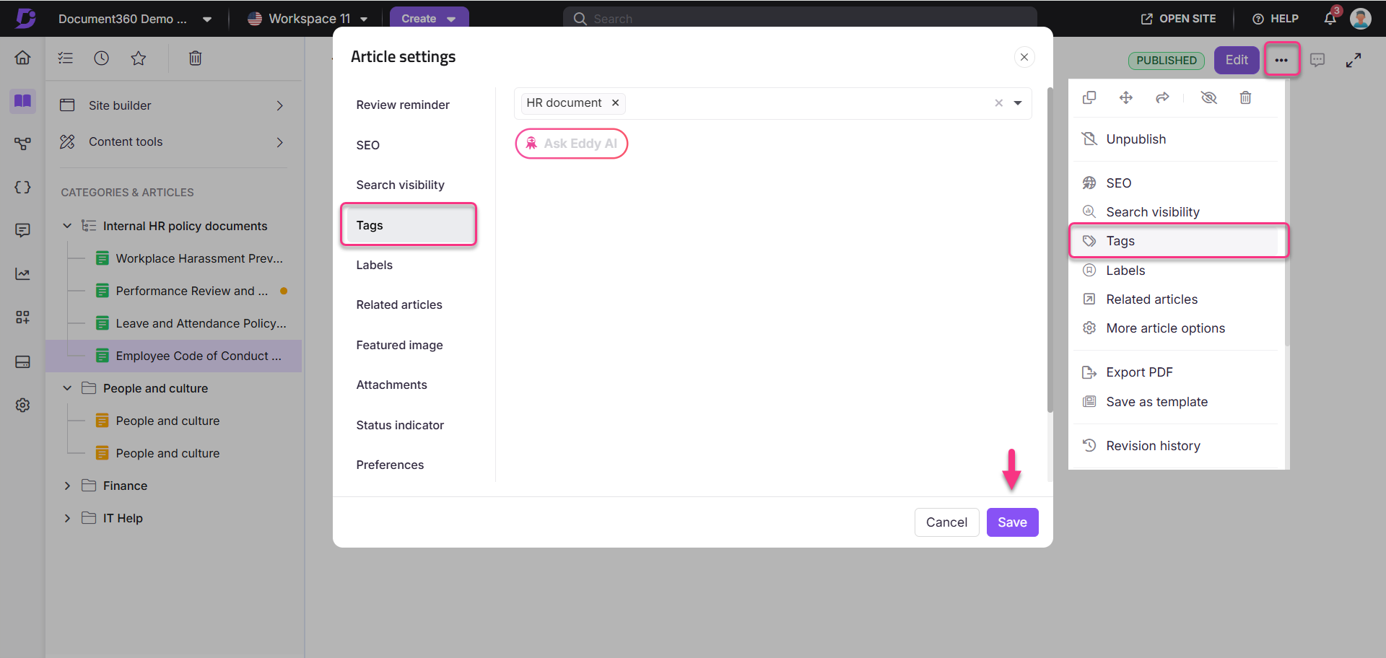
Task: Click the Ask Eddy AI button
Action: [571, 144]
